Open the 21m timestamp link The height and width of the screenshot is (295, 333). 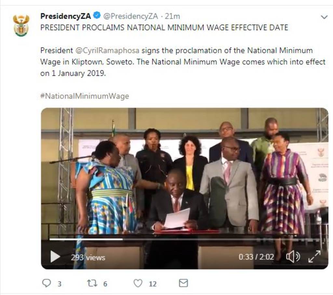pos(172,16)
